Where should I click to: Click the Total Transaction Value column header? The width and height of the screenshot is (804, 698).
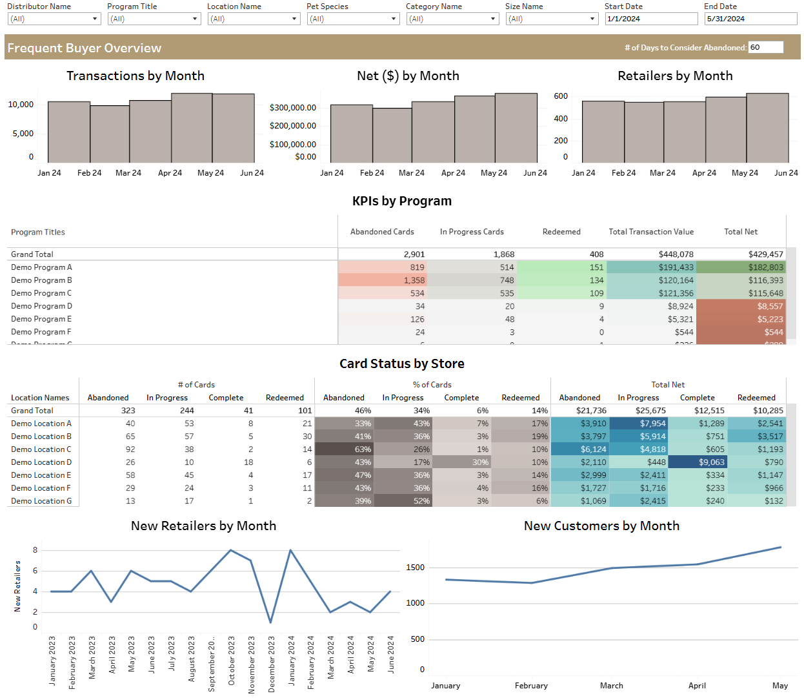[x=651, y=232]
